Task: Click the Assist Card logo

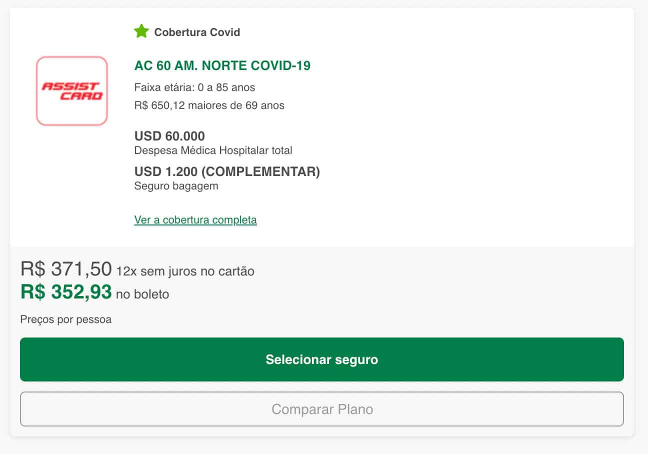Action: [72, 90]
